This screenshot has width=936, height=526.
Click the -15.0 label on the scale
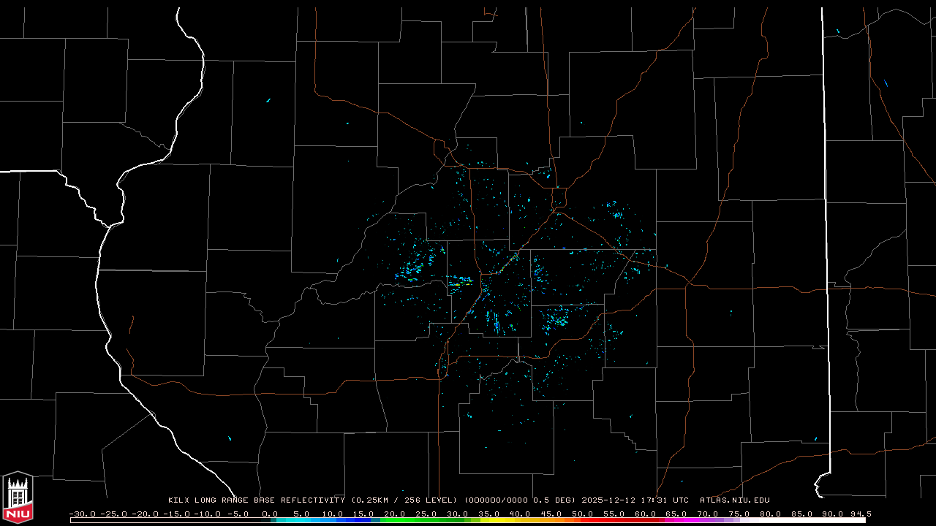[176, 514]
